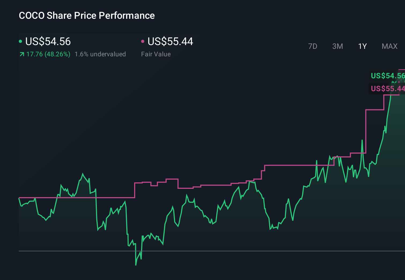Select the 1Y time range tab

[x=362, y=46]
